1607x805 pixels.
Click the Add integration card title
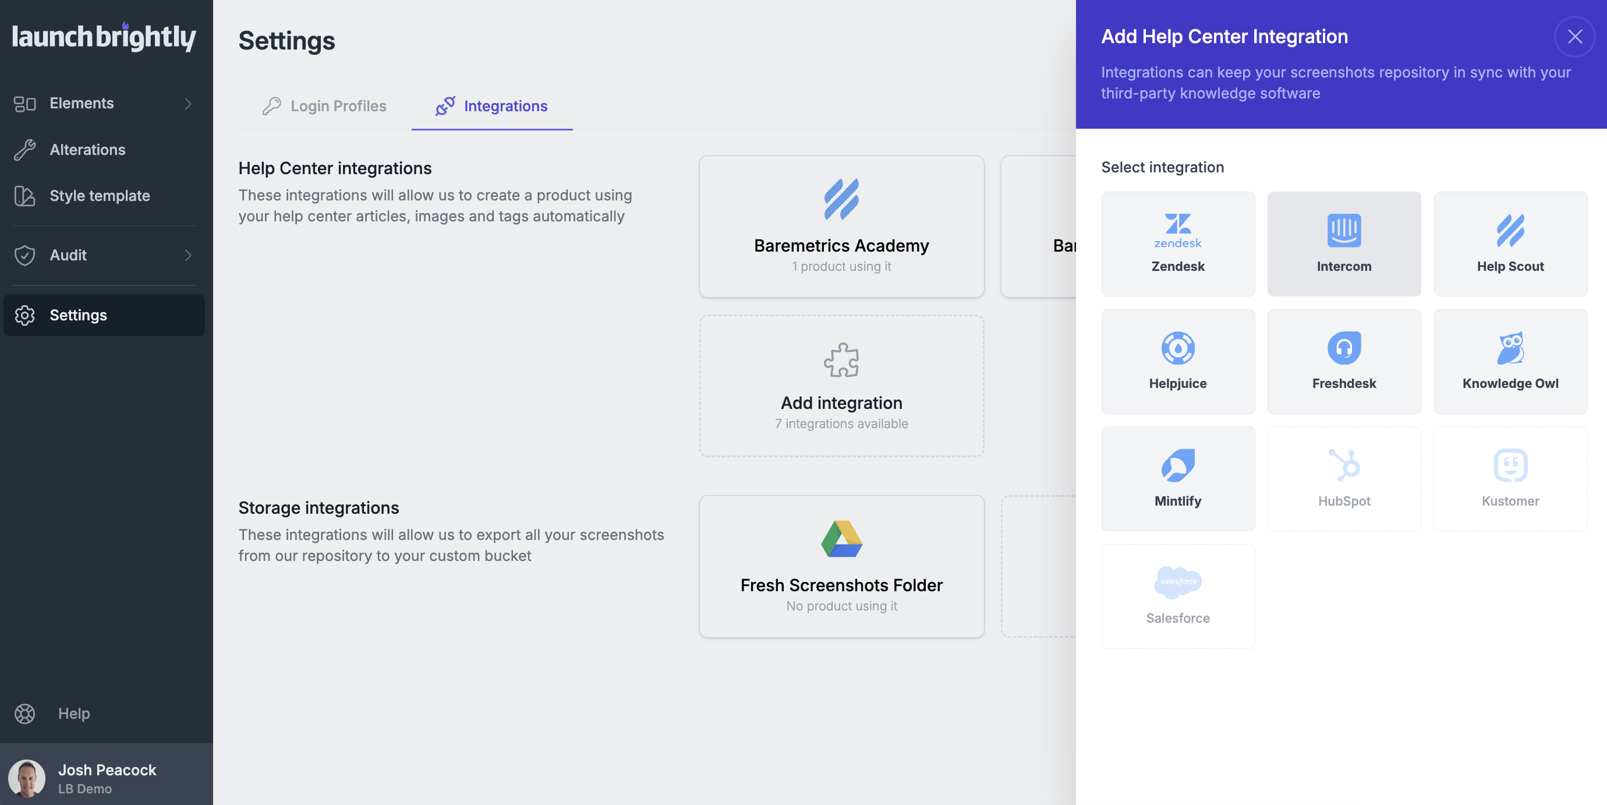coord(841,403)
